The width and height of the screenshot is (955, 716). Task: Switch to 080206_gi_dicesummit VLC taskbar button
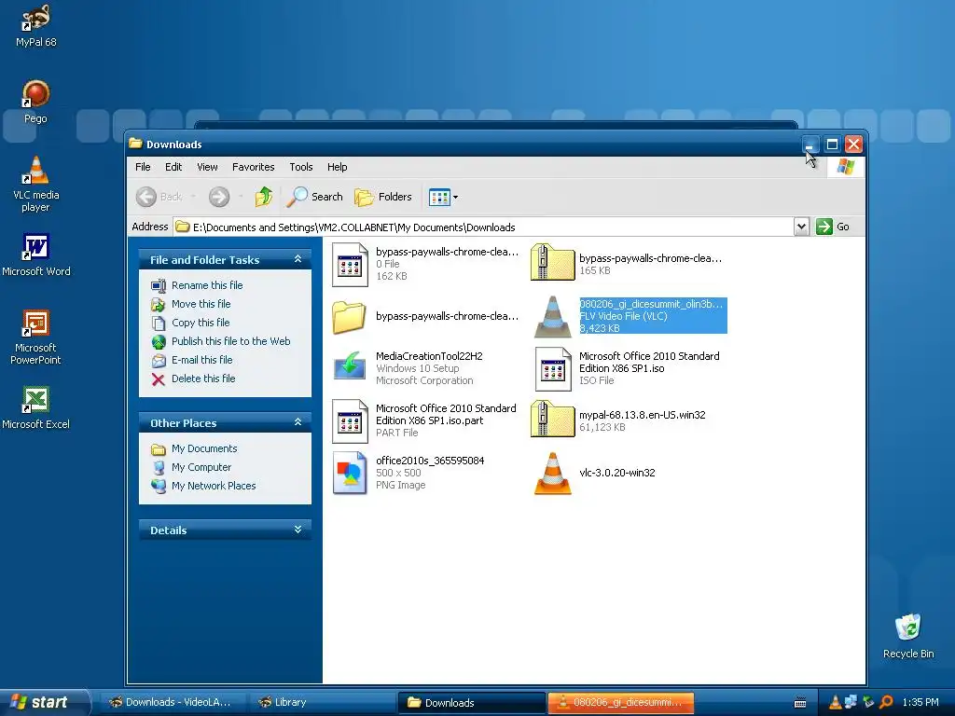(620, 702)
